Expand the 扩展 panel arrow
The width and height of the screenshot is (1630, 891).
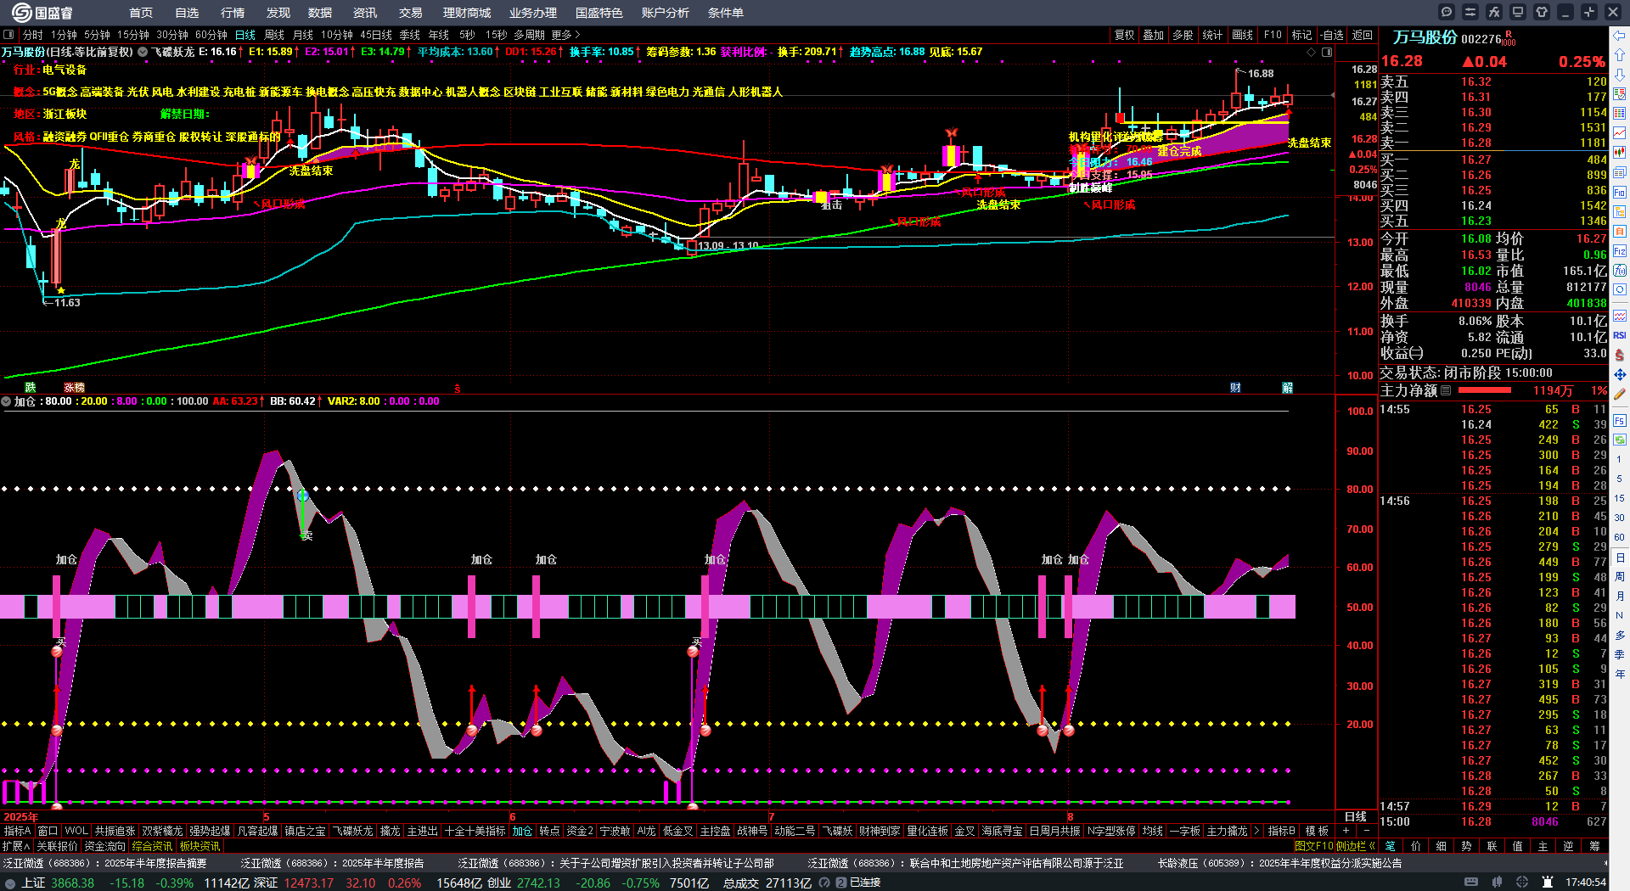[x=16, y=846]
